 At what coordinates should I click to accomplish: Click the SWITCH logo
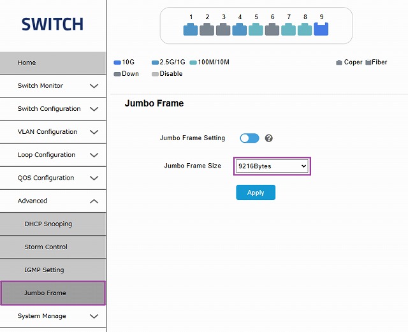tap(52, 24)
